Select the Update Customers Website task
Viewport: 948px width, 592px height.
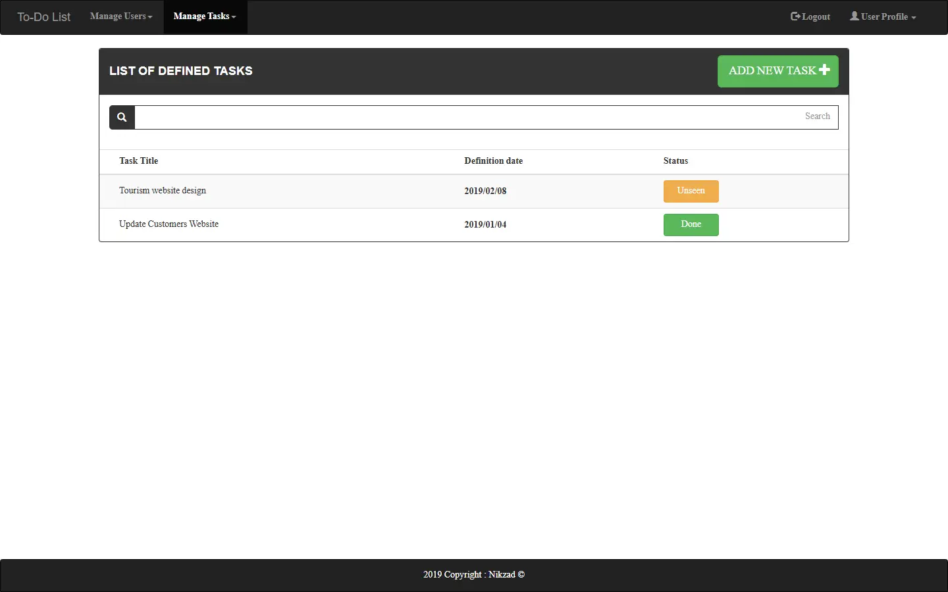pos(169,224)
